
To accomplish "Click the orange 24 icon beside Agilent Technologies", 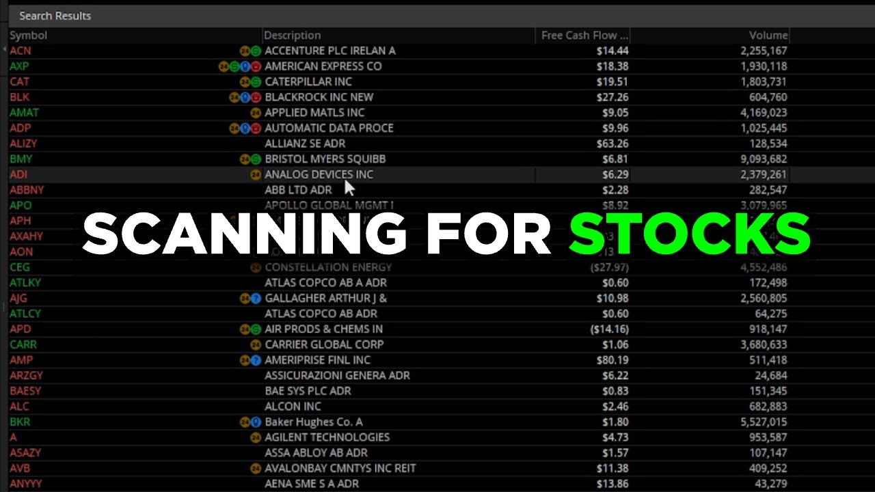I will point(256,437).
